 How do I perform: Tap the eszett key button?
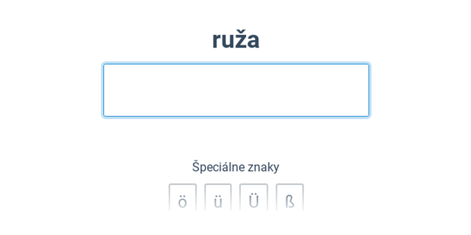[x=290, y=197]
